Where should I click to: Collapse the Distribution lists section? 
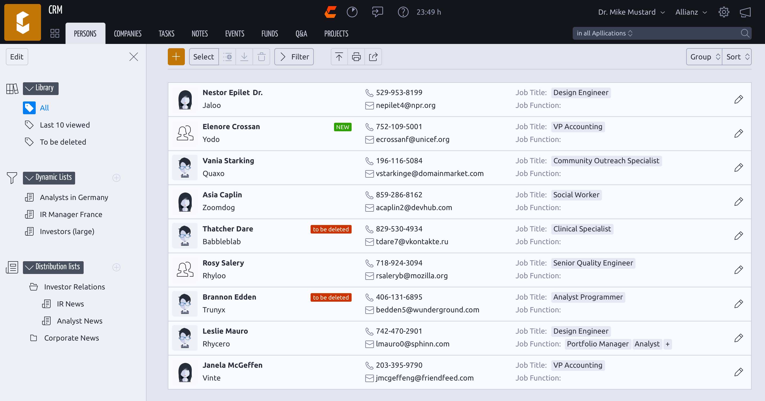click(x=53, y=267)
